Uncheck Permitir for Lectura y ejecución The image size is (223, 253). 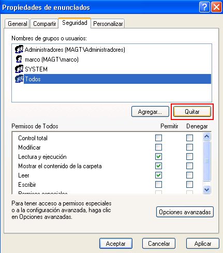pyautogui.click(x=158, y=157)
